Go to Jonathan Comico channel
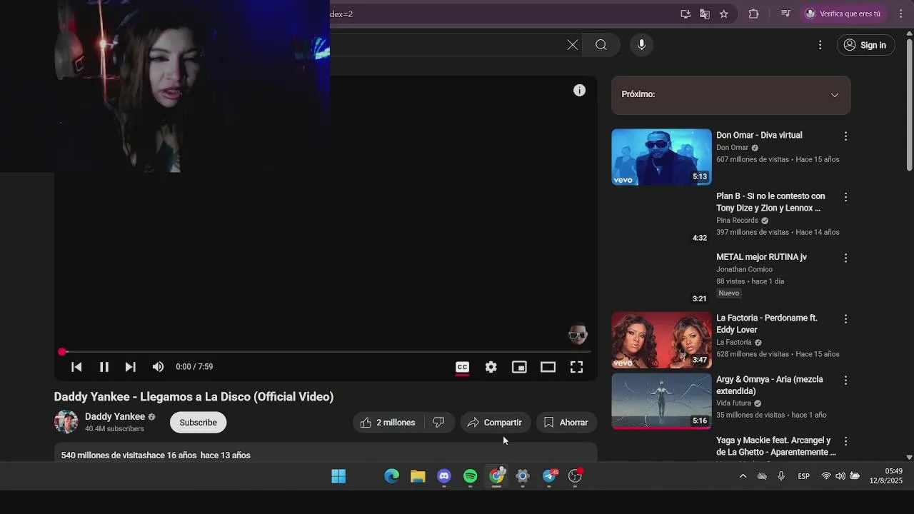The image size is (914, 514). coord(744,269)
